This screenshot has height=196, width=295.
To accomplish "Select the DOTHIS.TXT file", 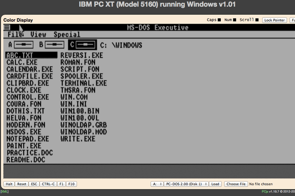I will pyautogui.click(x=26, y=111).
